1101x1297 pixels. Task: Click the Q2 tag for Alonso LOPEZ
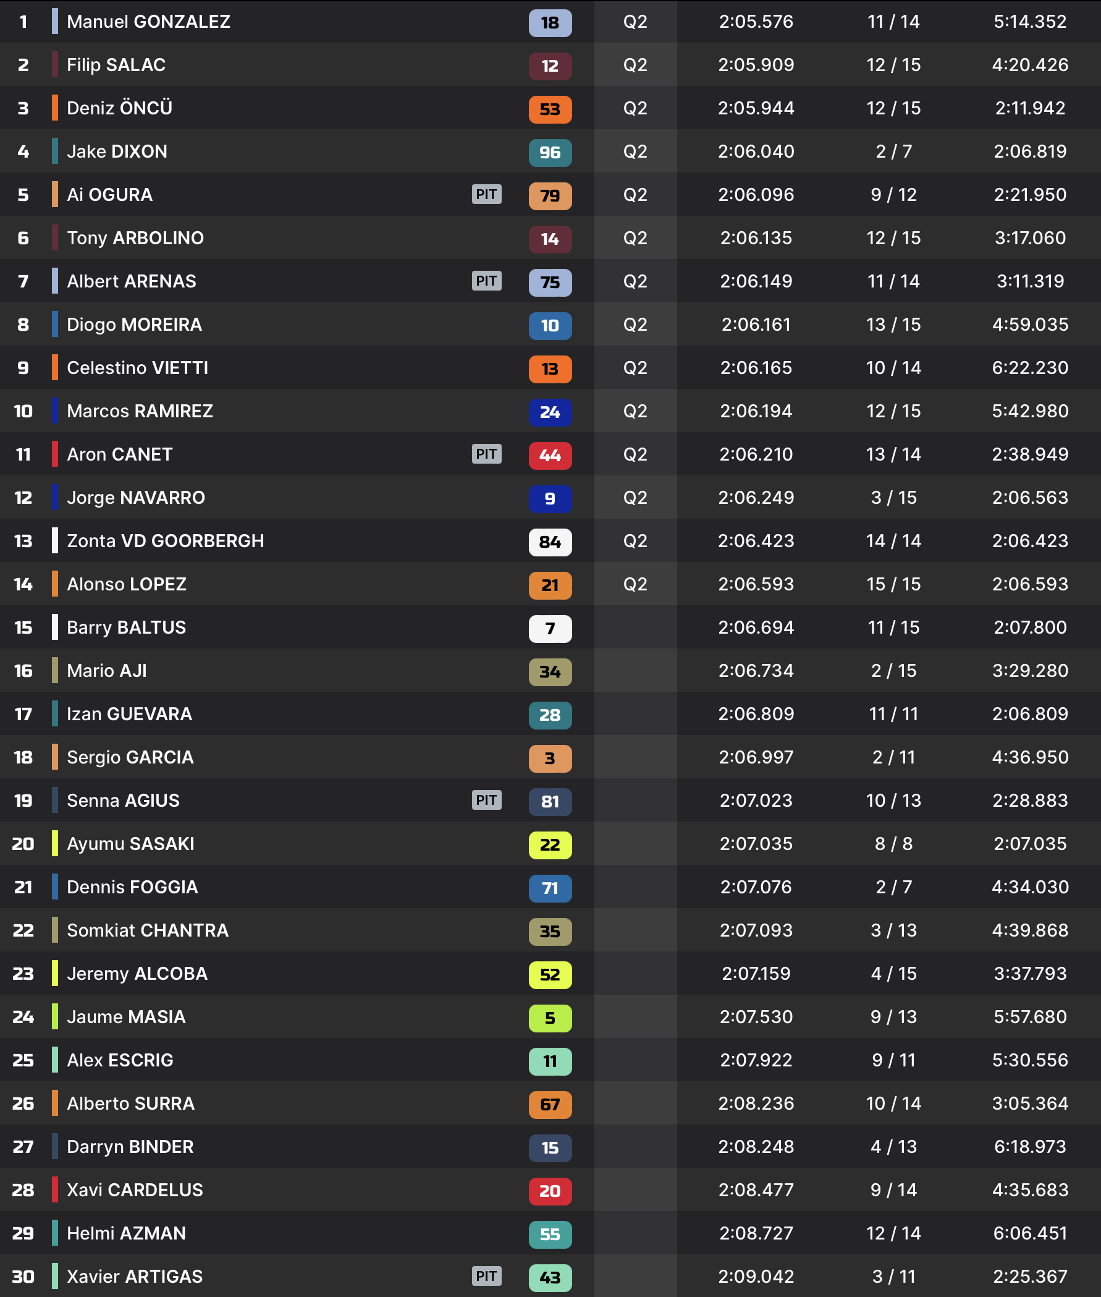tap(635, 584)
